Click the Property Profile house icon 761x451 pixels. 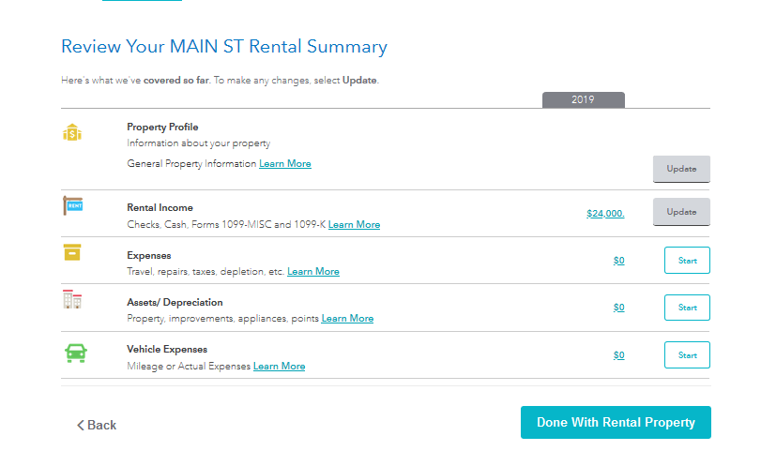click(x=72, y=132)
